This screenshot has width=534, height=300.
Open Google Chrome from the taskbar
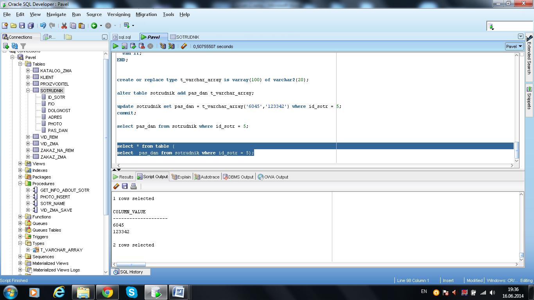click(x=108, y=292)
